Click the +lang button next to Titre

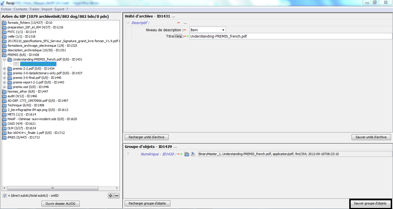pos(178,36)
